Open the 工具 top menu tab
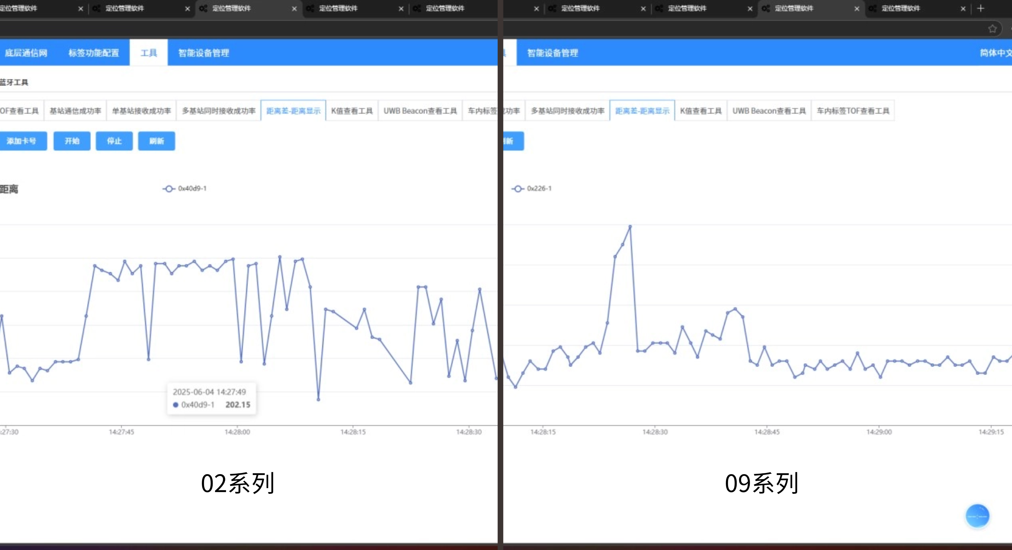The width and height of the screenshot is (1012, 550). (148, 53)
